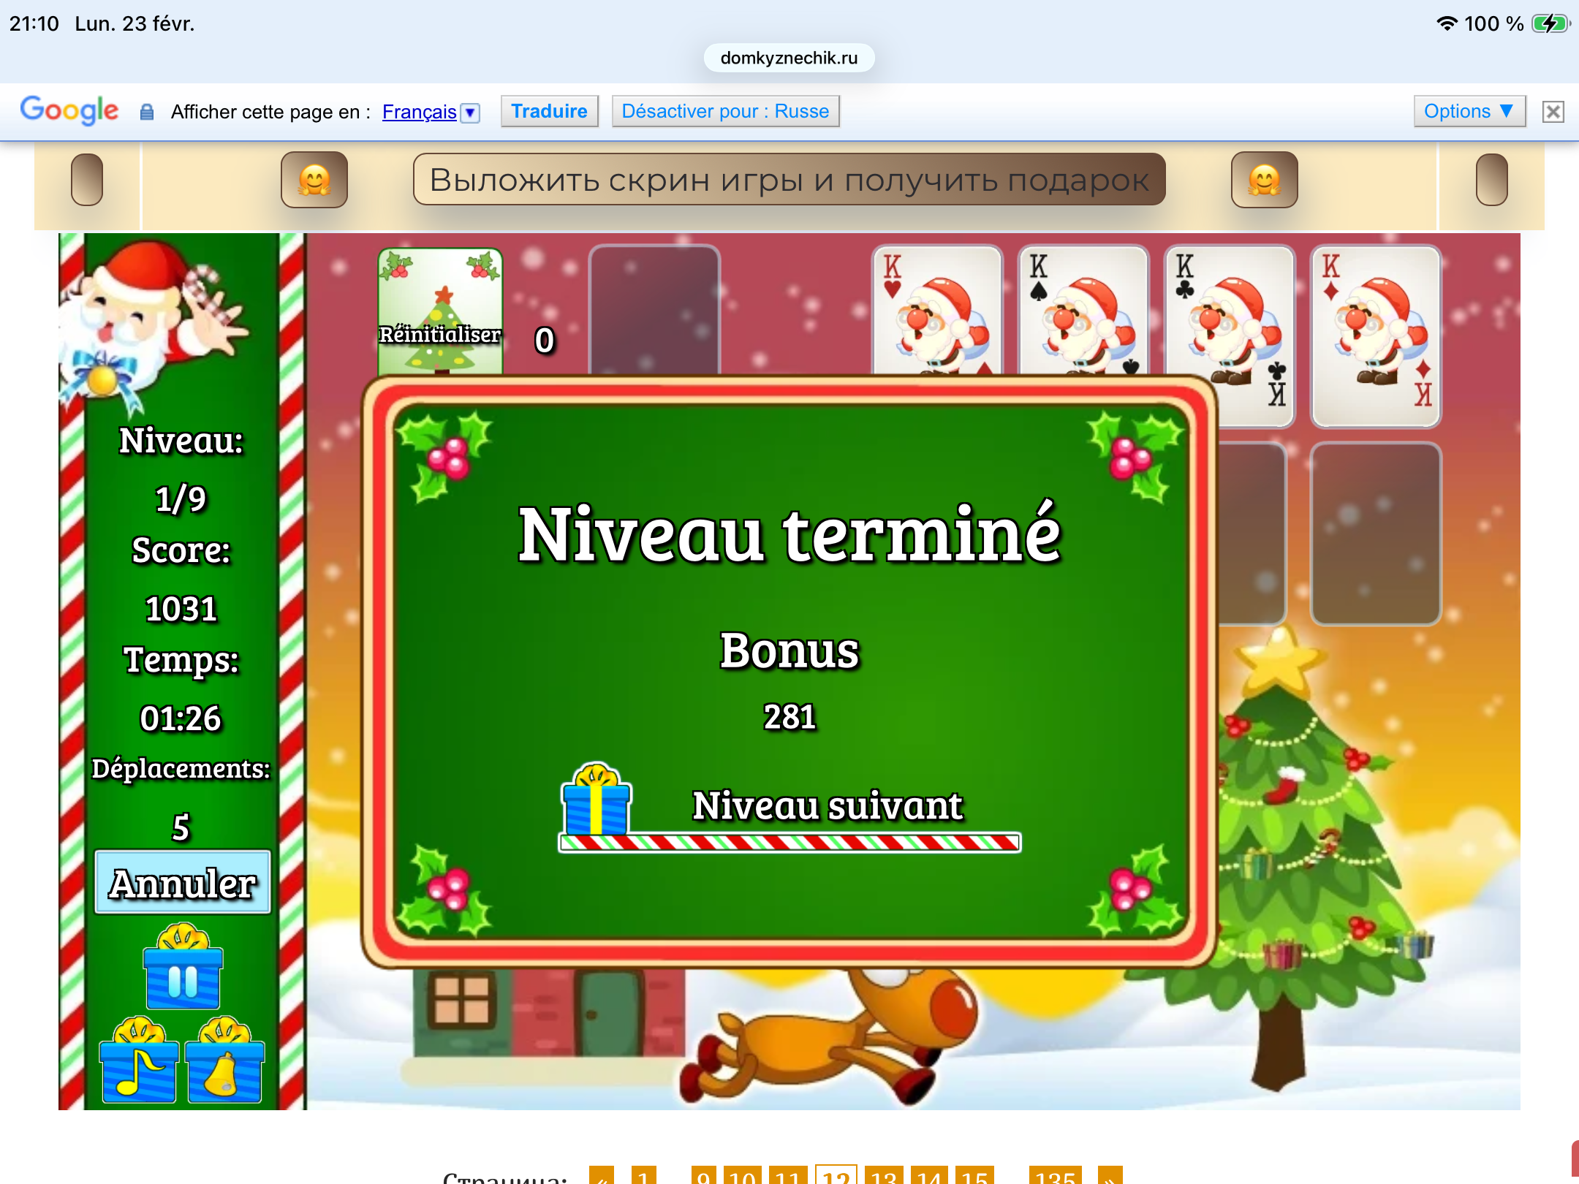Click Désactiver pour : Russe button
The image size is (1579, 1184).
[x=725, y=111]
